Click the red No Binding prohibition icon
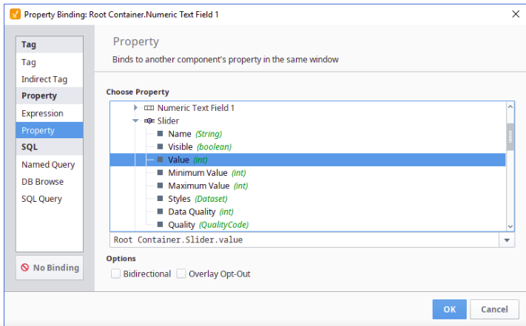The image size is (526, 326). (x=25, y=268)
